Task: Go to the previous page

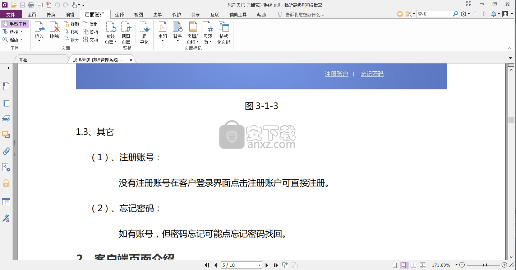Action: tap(215, 265)
